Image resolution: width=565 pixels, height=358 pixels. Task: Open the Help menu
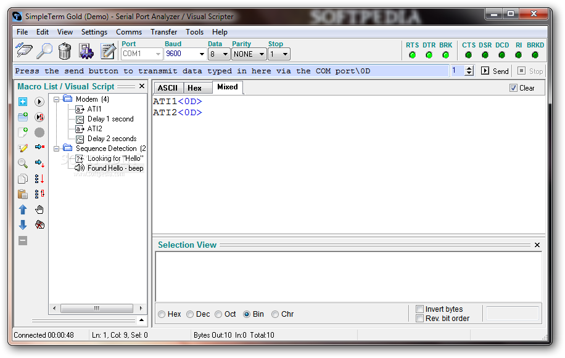coord(220,32)
